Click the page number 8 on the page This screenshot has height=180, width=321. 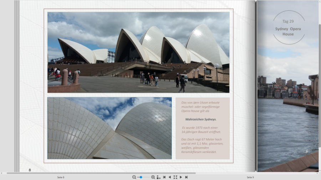30,170
